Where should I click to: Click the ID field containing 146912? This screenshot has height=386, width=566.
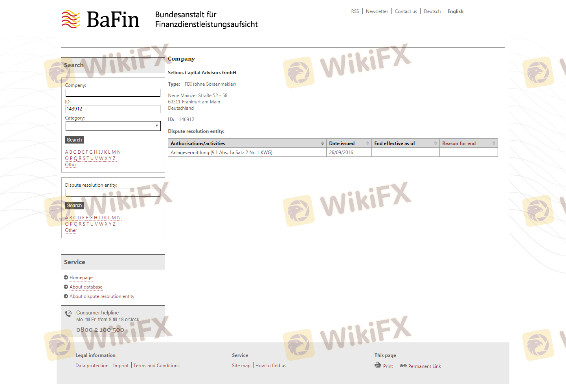point(113,109)
